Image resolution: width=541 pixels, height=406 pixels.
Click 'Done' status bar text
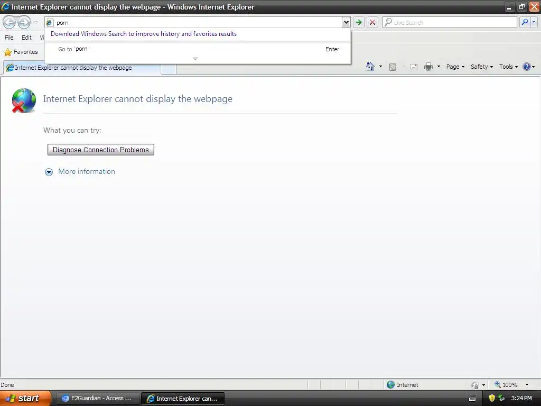click(x=7, y=385)
